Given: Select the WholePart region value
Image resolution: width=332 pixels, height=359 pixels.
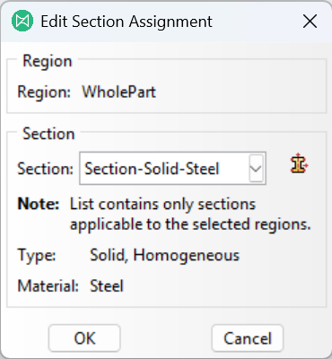Looking at the screenshot, I should point(119,92).
